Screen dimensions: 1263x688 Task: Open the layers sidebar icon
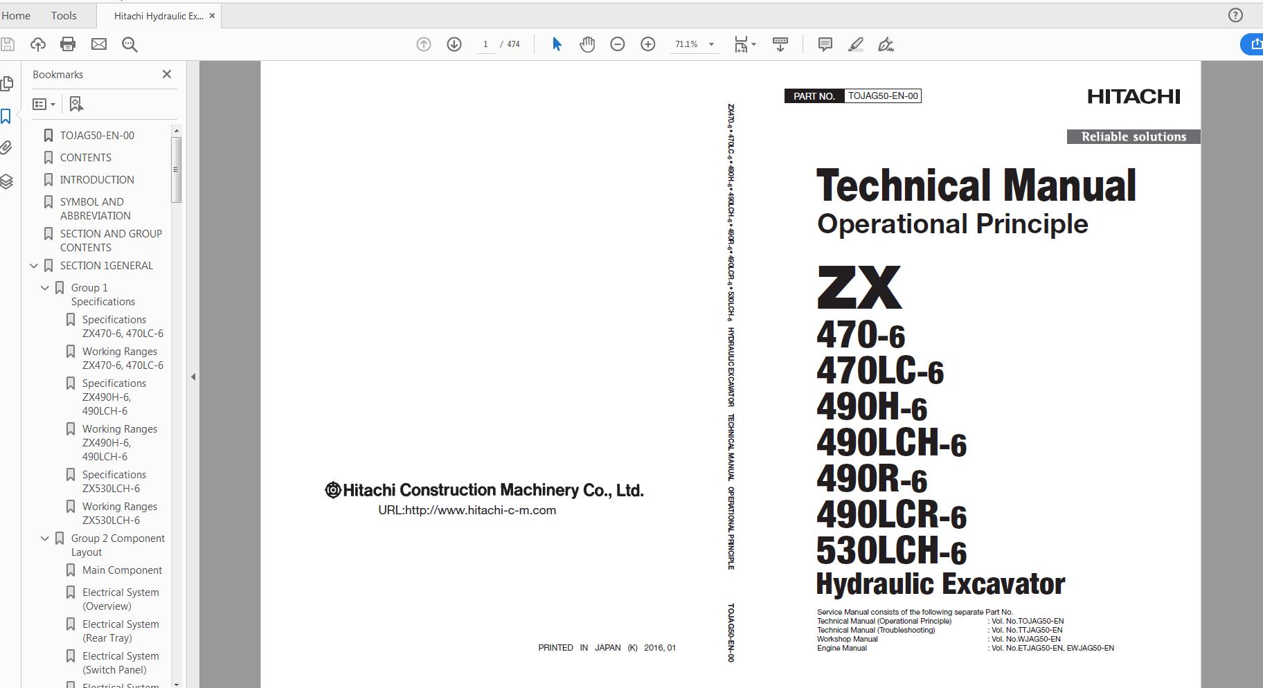click(6, 182)
